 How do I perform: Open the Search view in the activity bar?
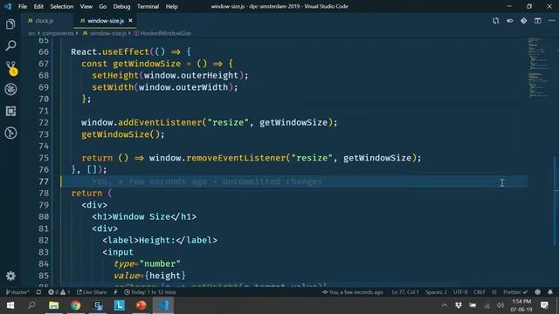pyautogui.click(x=10, y=45)
